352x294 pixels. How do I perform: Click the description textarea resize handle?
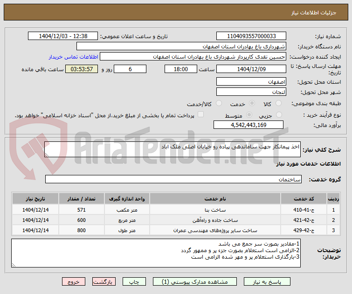[47, 154]
